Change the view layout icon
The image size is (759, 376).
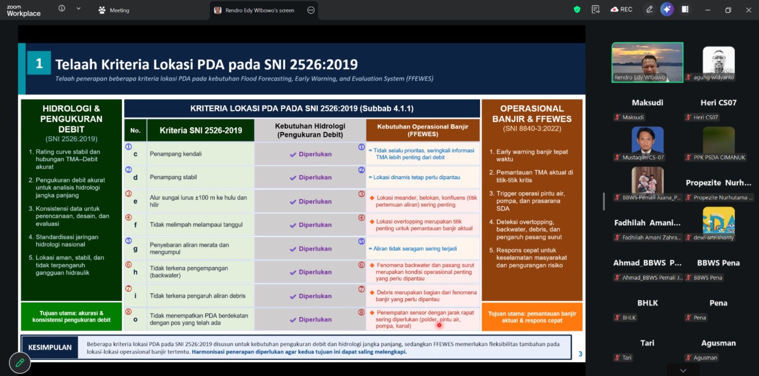tap(685, 9)
